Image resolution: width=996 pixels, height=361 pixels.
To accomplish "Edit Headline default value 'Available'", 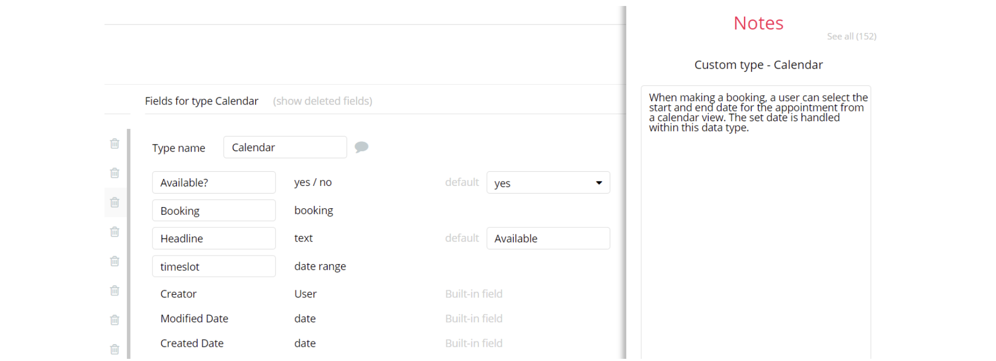I will (548, 239).
